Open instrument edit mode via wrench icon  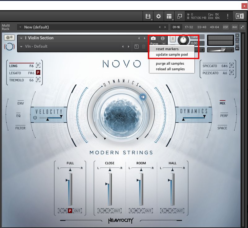[9, 37]
